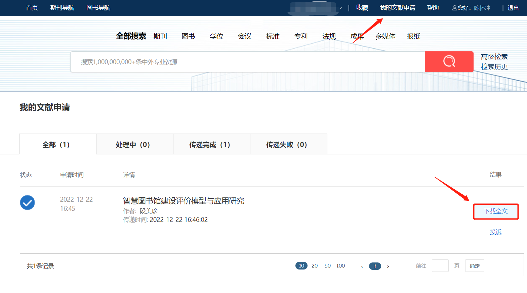Click 下载全文 download button
This screenshot has height=293, width=527.
coord(496,211)
